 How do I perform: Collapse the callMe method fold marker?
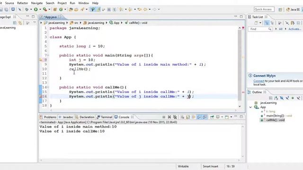click(48, 87)
